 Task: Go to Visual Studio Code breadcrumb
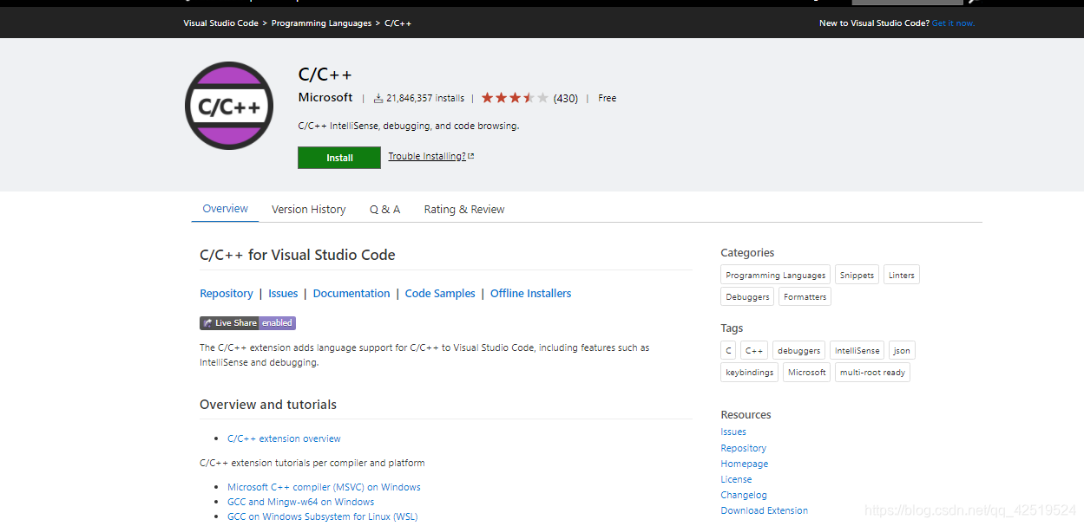(x=220, y=23)
